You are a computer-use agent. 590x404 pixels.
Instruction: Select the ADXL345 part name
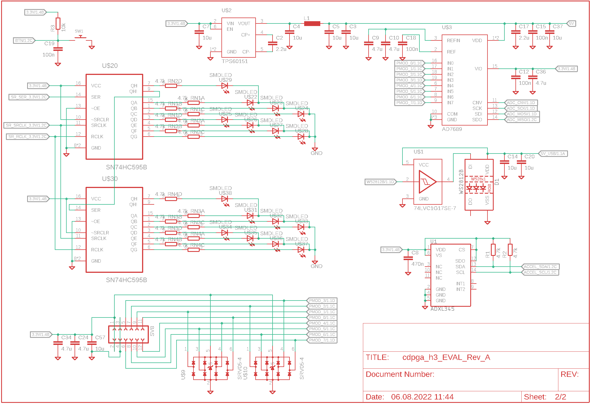(442, 309)
